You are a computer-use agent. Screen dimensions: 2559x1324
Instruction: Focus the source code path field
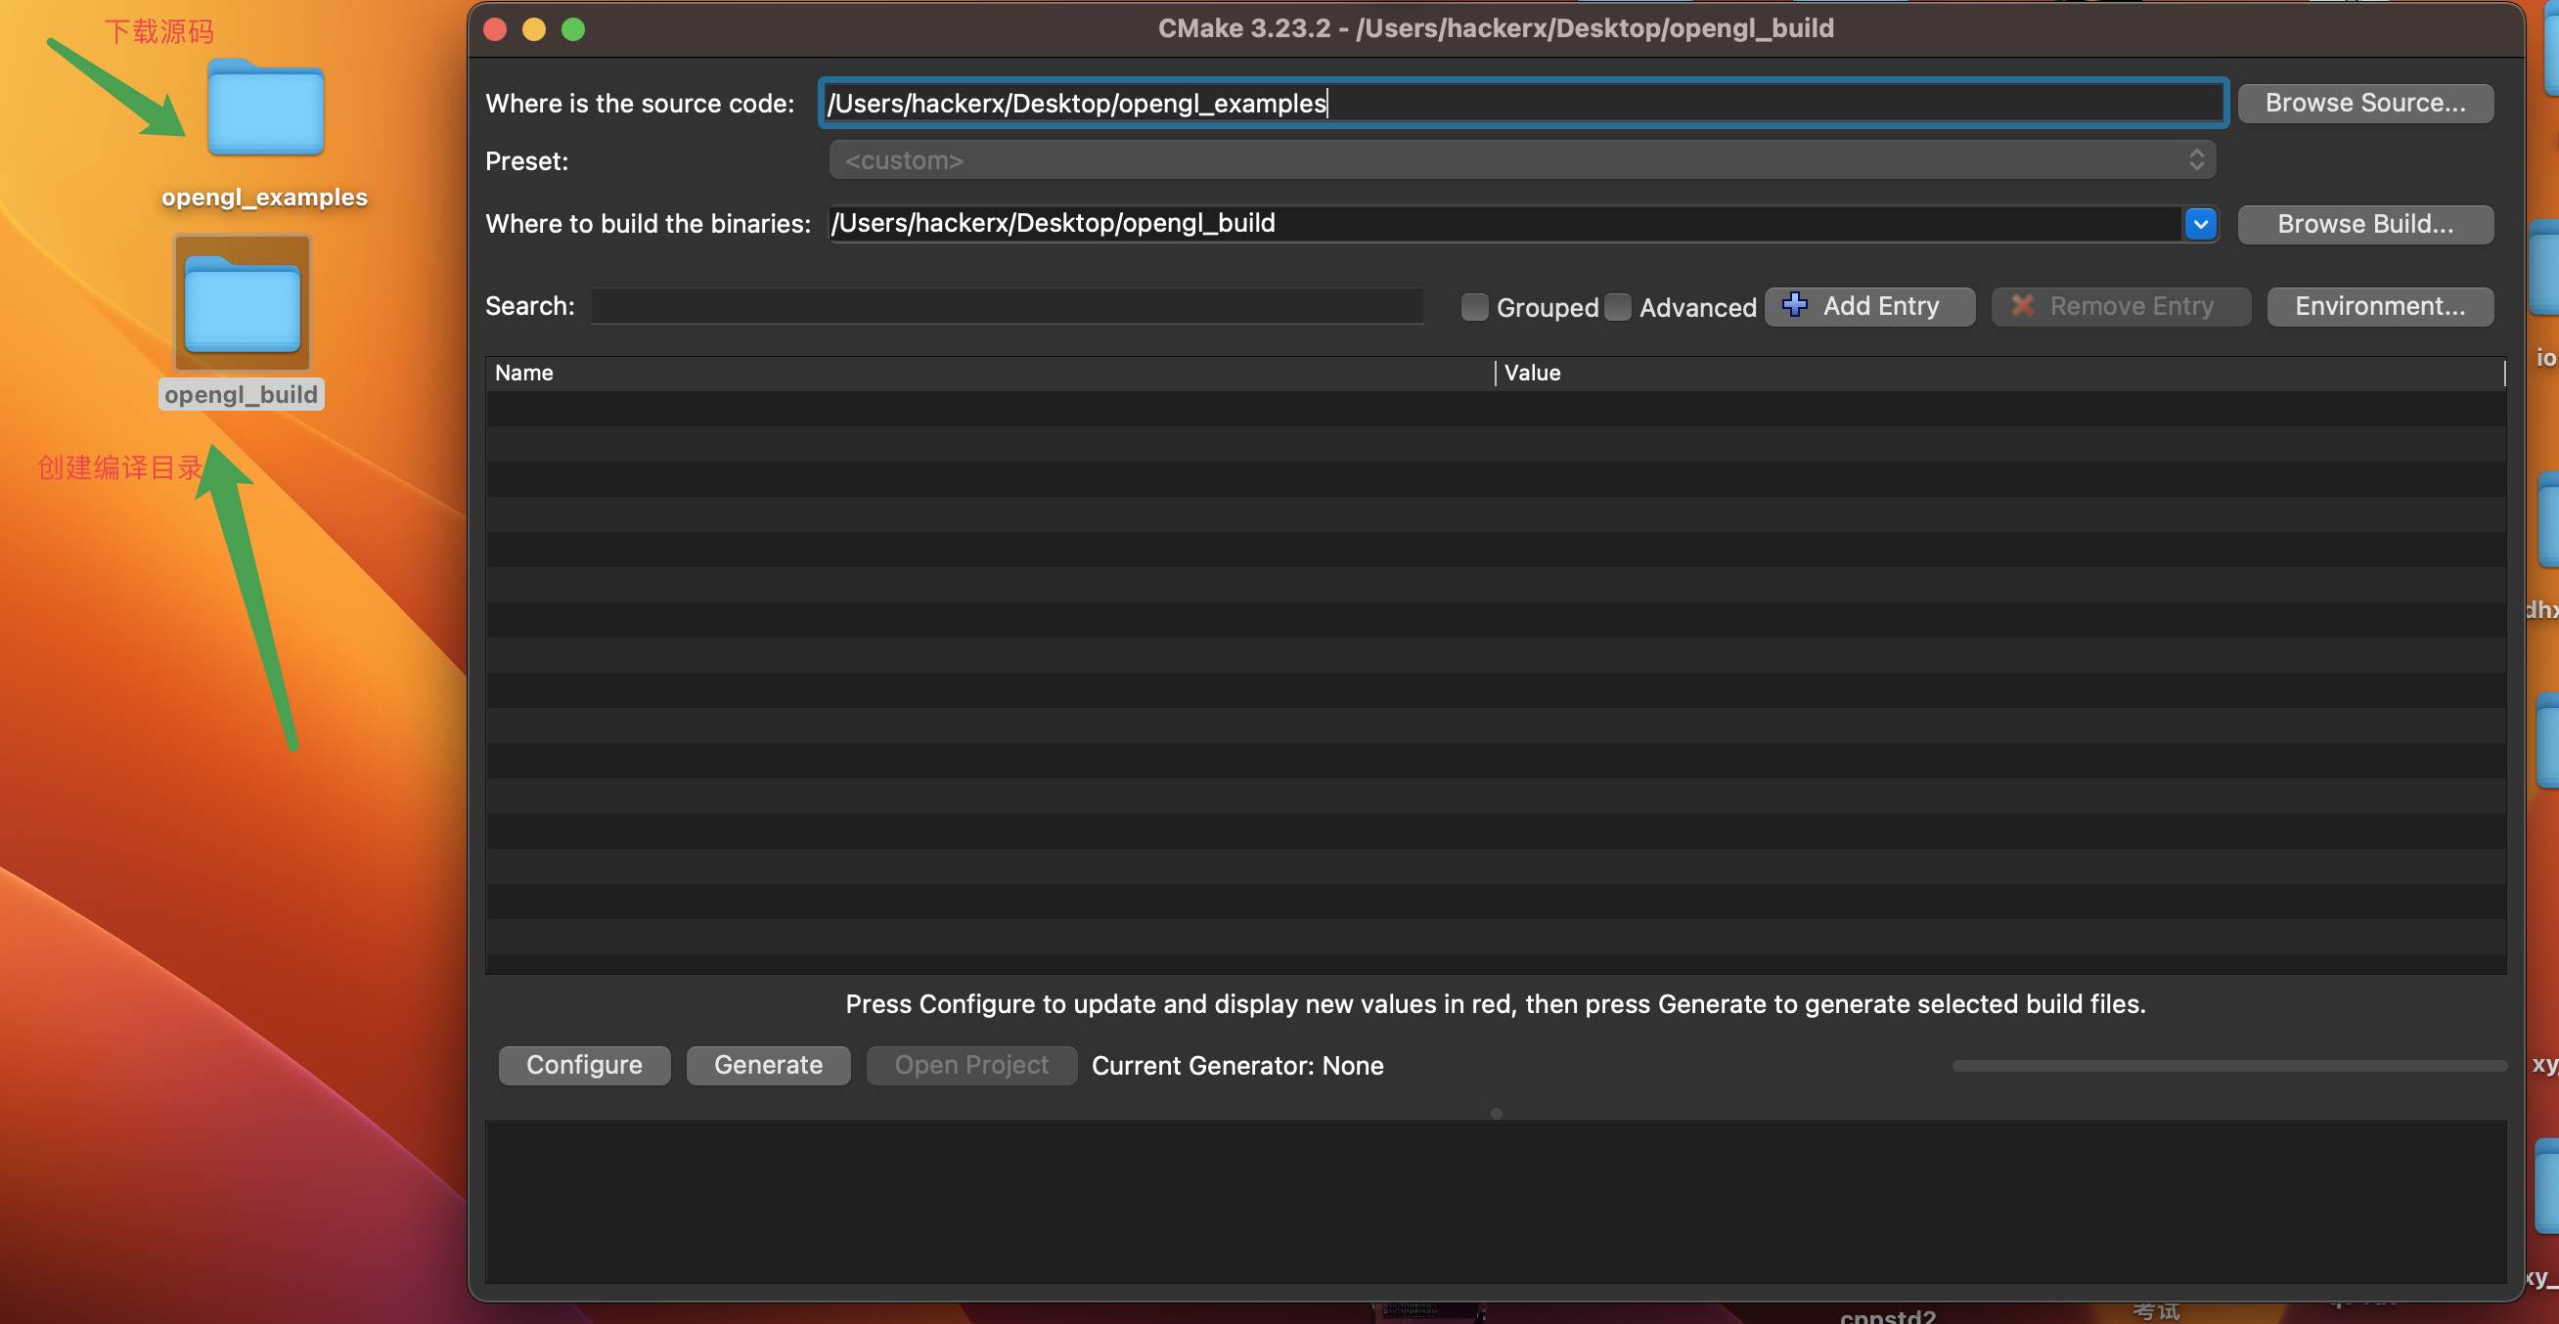pyautogui.click(x=1523, y=104)
